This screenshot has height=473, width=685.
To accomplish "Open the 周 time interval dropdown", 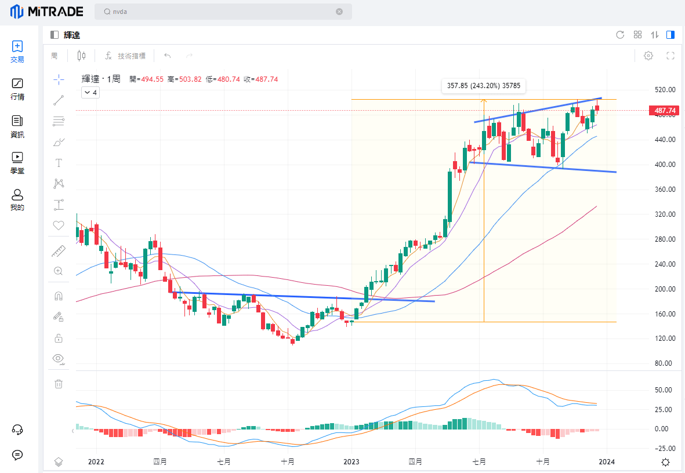I will 55,56.
